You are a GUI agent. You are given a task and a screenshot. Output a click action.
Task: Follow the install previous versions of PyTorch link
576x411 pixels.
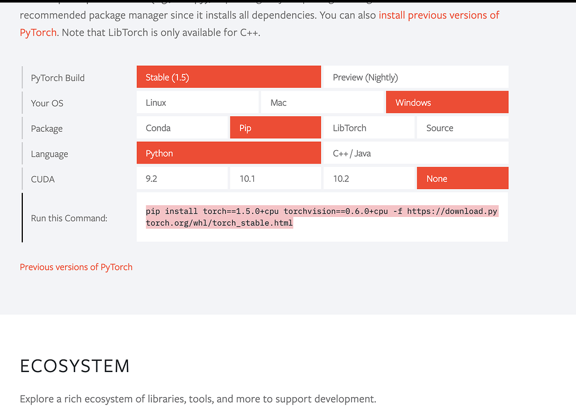439,15
